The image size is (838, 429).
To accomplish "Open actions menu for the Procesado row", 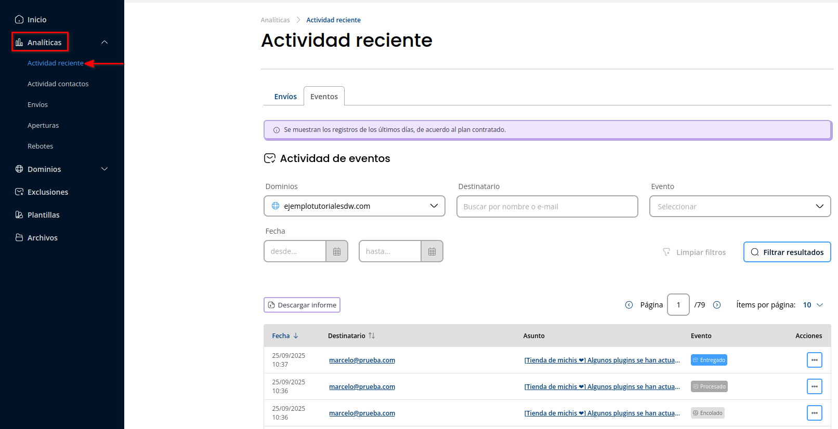I will point(814,386).
